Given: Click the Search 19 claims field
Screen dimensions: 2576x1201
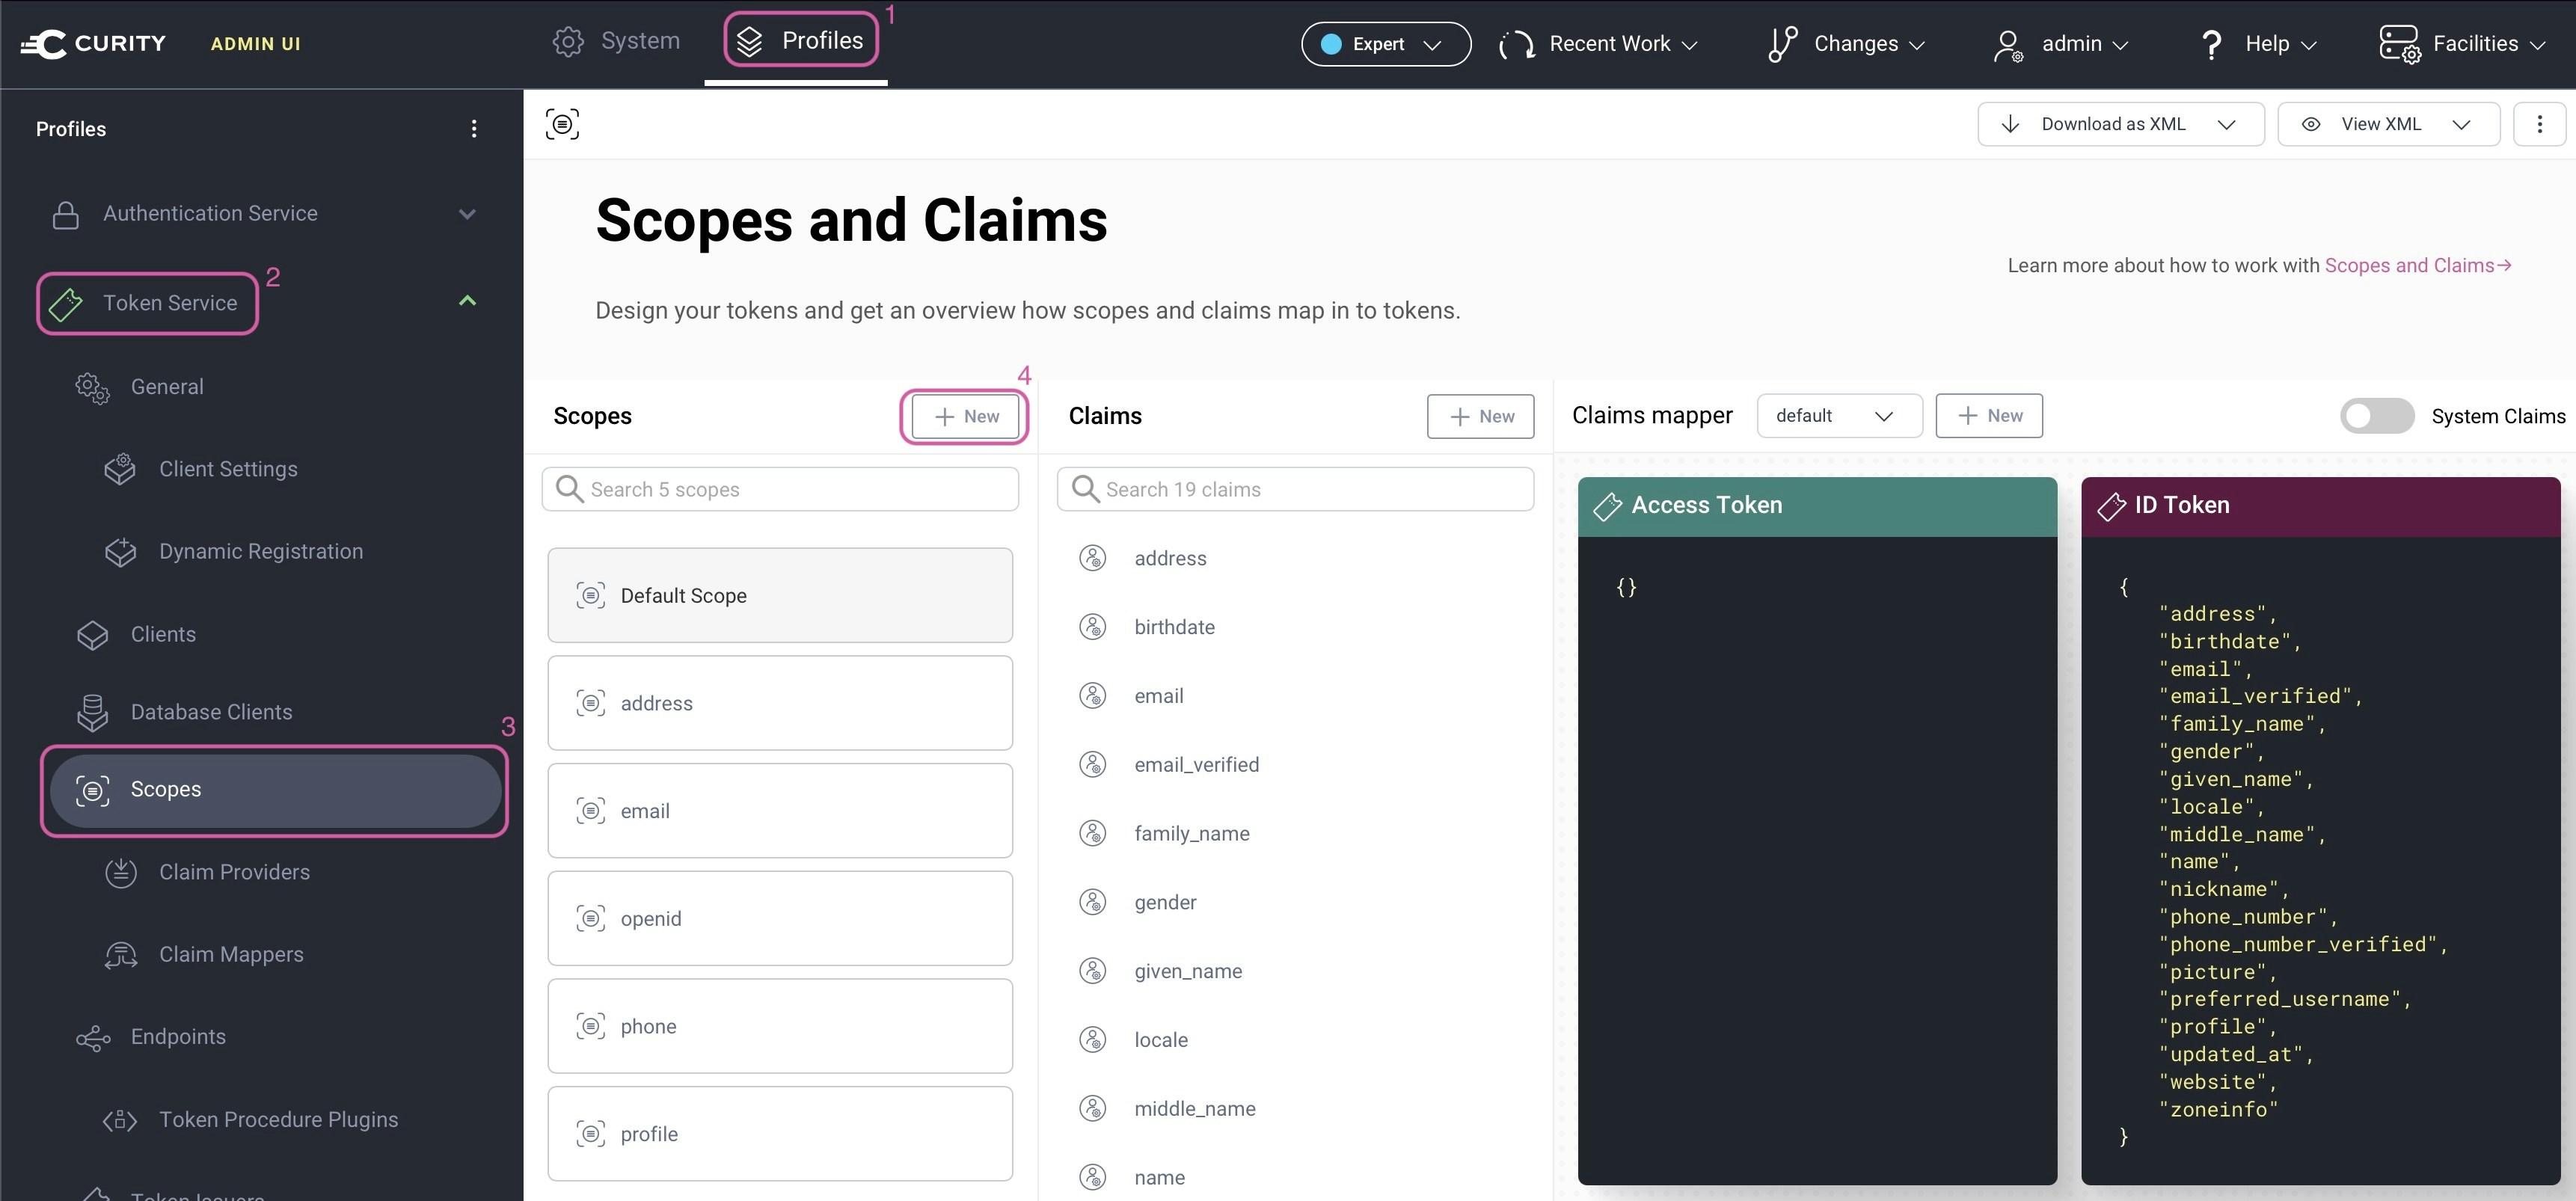Looking at the screenshot, I should coord(1295,489).
